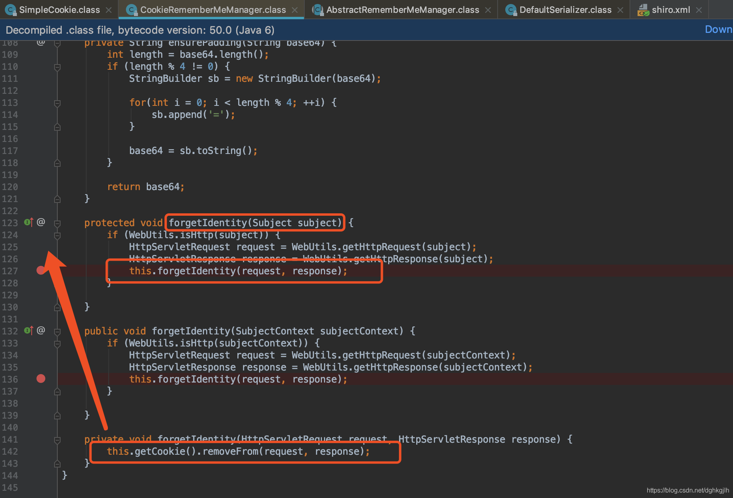733x498 pixels.
Task: Click the shiro.xml file type icon
Action: click(x=643, y=10)
